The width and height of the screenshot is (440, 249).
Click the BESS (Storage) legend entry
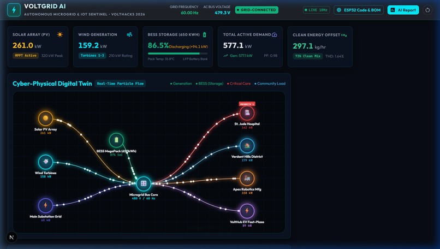[210, 84]
